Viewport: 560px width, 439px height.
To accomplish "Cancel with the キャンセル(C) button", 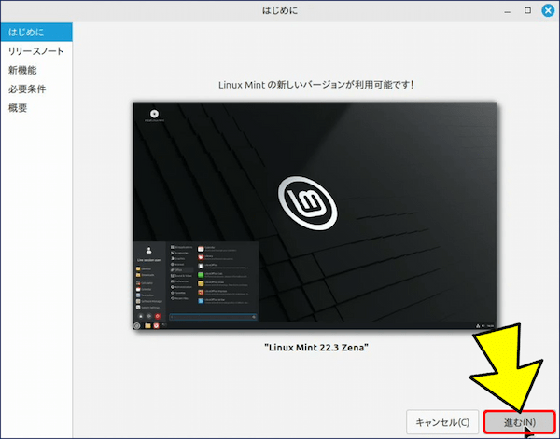I will pyautogui.click(x=442, y=422).
